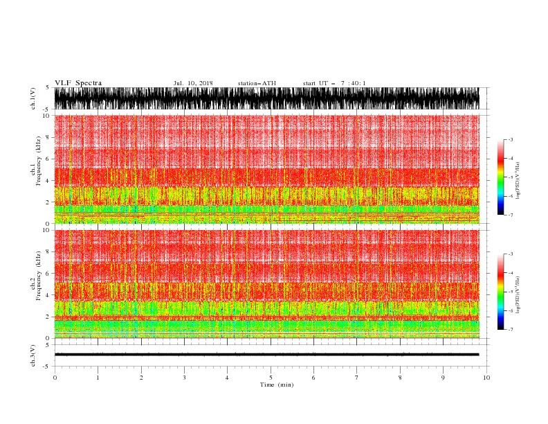Screen dimensions: 548x424
Task: Click the "8" frequency tick of ch.1 spectrogram
Action: tap(48, 137)
